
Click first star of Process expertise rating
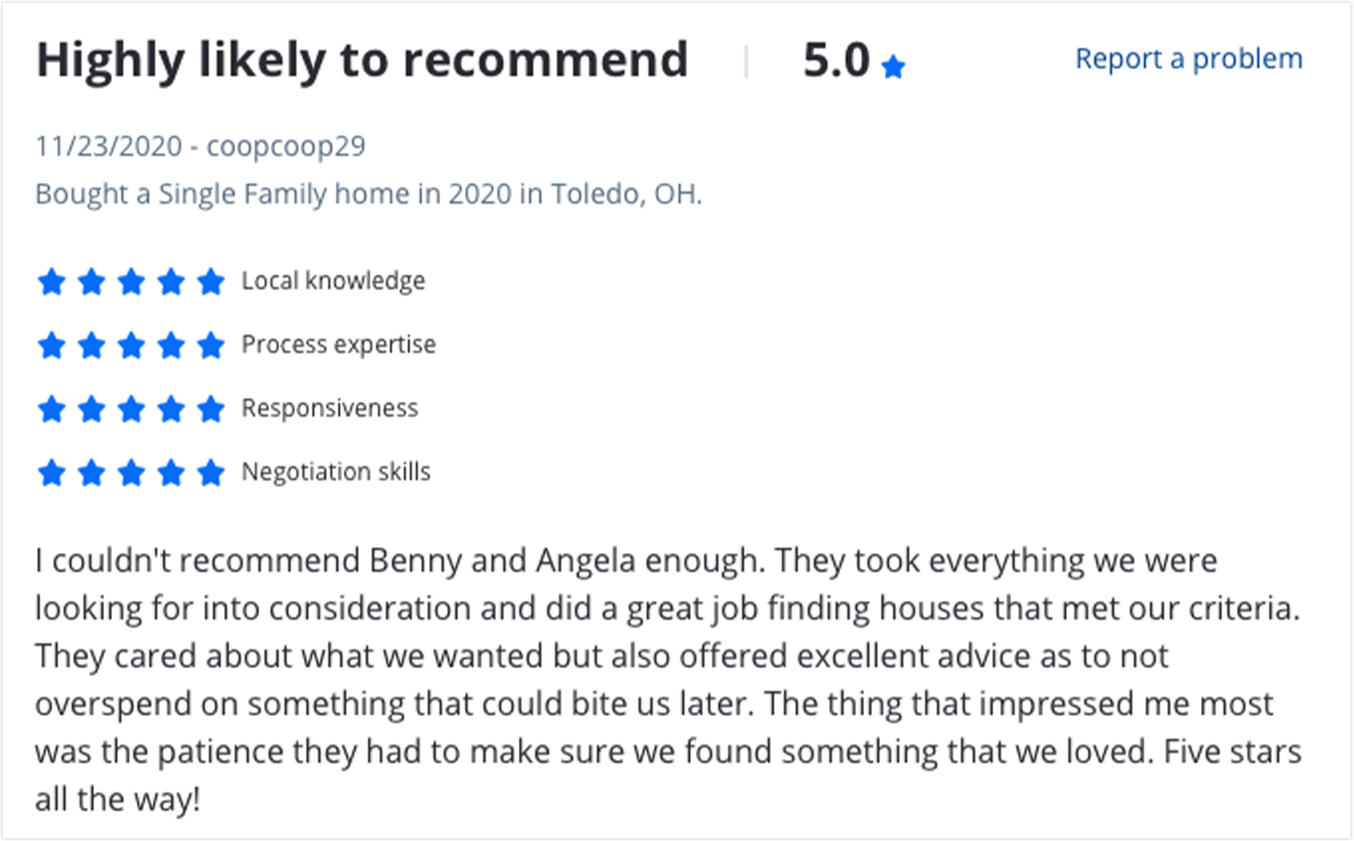coord(52,345)
